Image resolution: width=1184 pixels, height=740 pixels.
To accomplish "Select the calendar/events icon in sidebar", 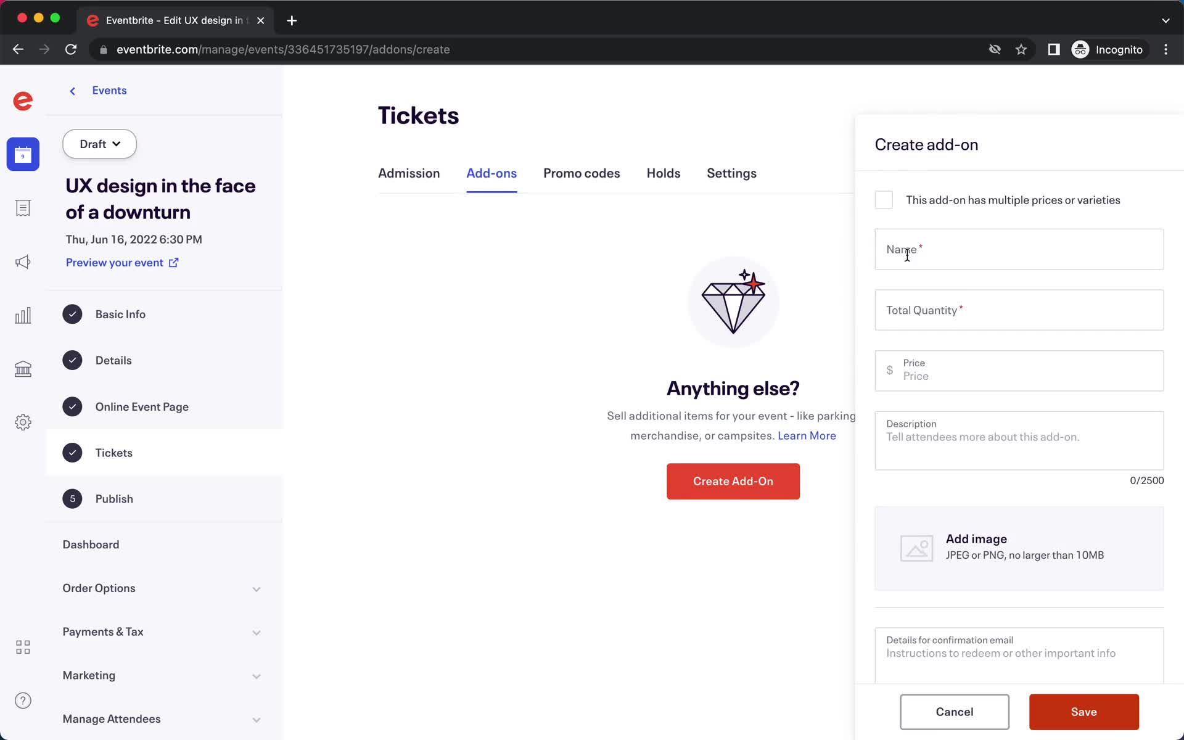I will click(23, 154).
